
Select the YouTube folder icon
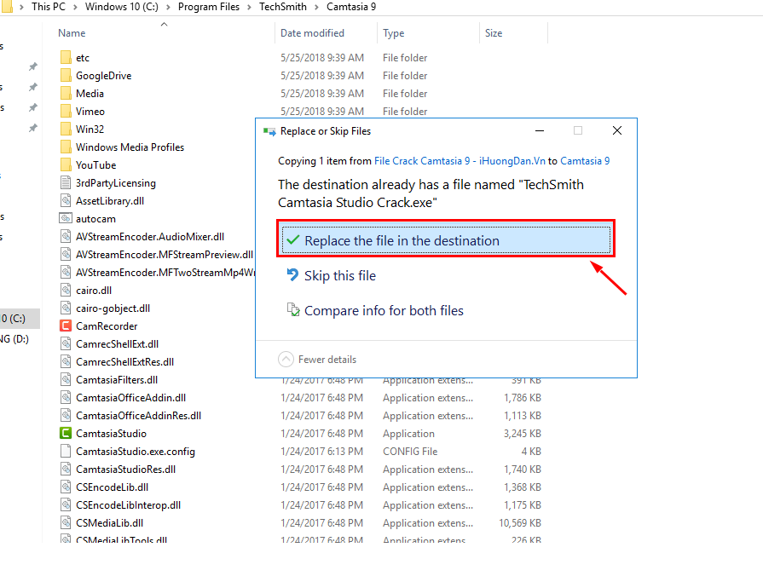(x=66, y=164)
